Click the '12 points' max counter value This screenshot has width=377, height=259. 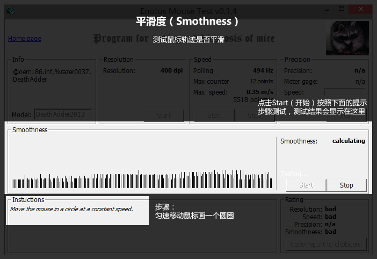pyautogui.click(x=262, y=81)
